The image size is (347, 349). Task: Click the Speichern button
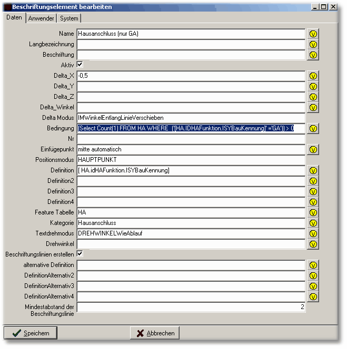click(31, 333)
